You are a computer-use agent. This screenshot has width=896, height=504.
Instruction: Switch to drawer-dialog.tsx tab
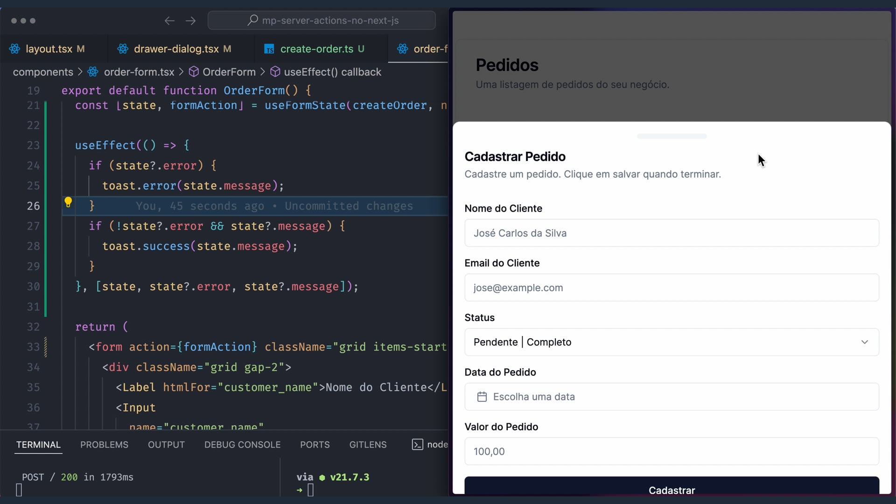[176, 49]
